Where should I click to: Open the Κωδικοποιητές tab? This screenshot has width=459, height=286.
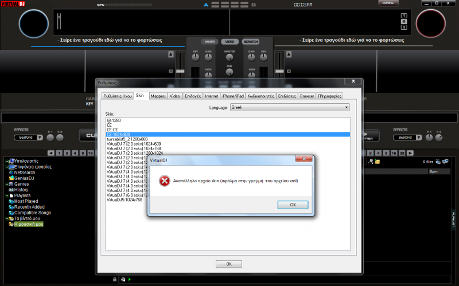pos(261,96)
